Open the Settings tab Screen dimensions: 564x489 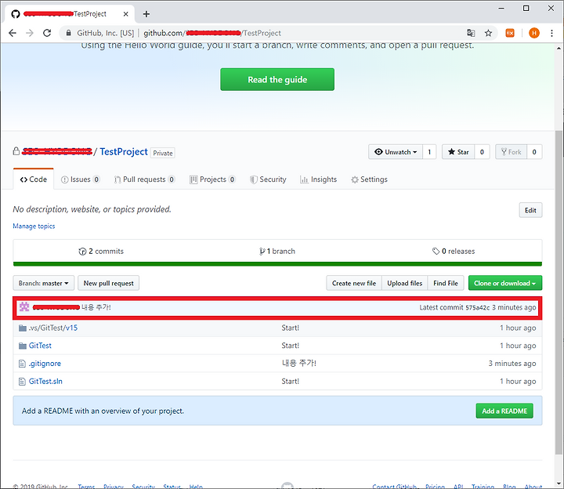[370, 179]
